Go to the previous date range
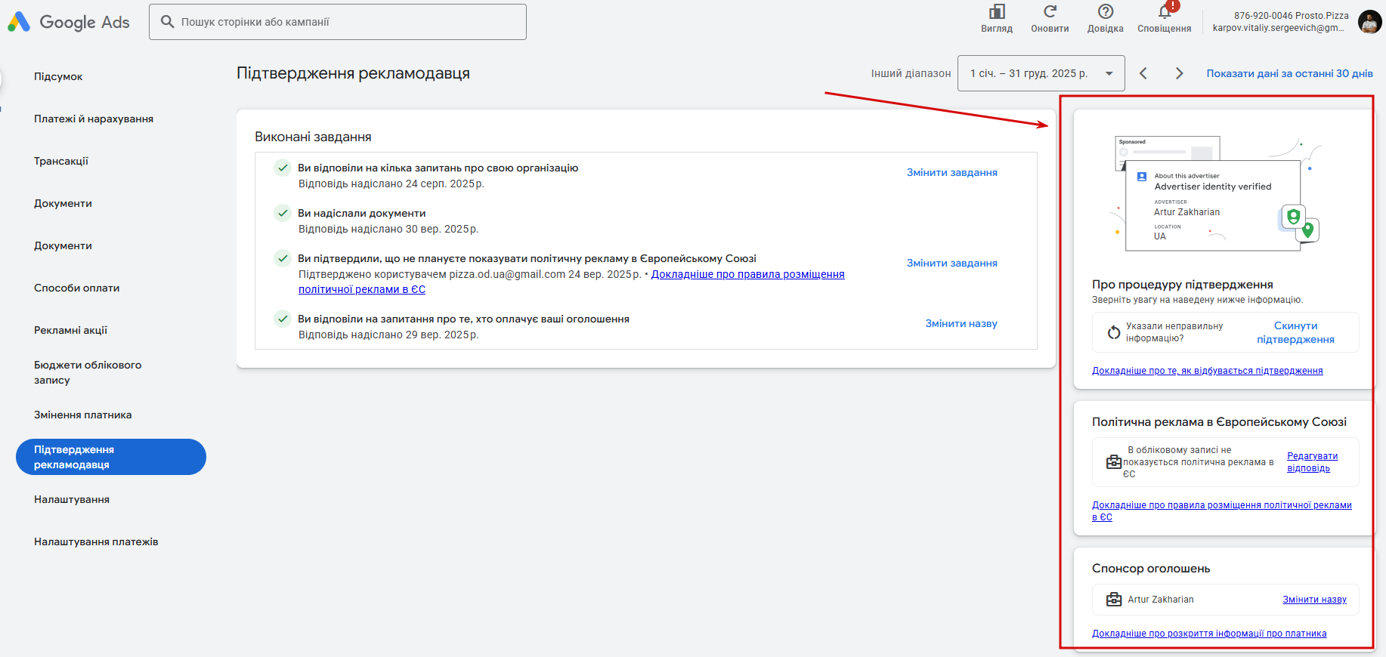Viewport: 1386px width, 657px height. pyautogui.click(x=1143, y=73)
